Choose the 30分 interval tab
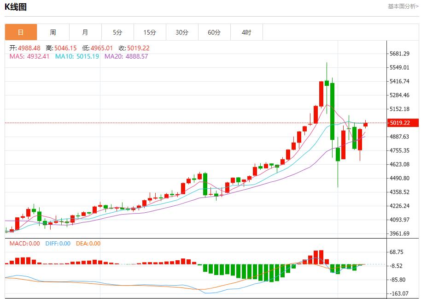The width and height of the screenshot is (421, 299). (x=182, y=32)
